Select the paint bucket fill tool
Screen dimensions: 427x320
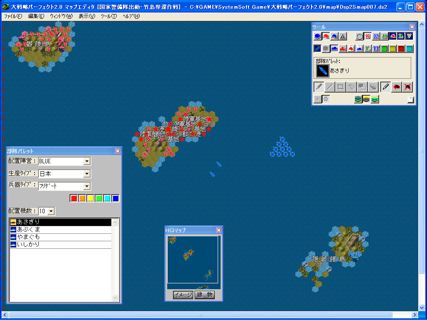point(351,87)
